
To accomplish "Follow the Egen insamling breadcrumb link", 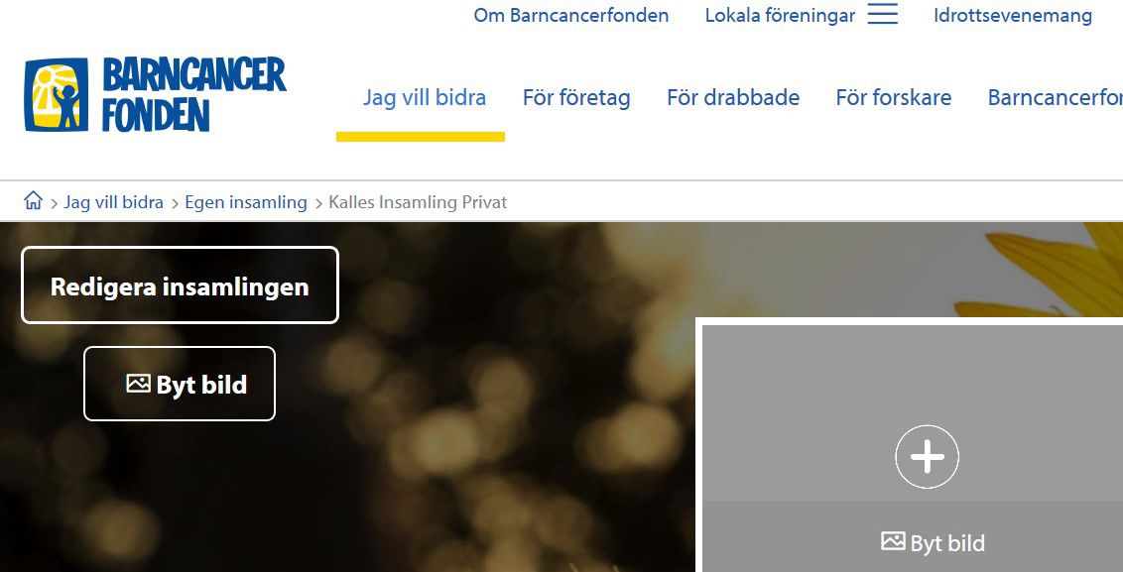I will pyautogui.click(x=246, y=202).
